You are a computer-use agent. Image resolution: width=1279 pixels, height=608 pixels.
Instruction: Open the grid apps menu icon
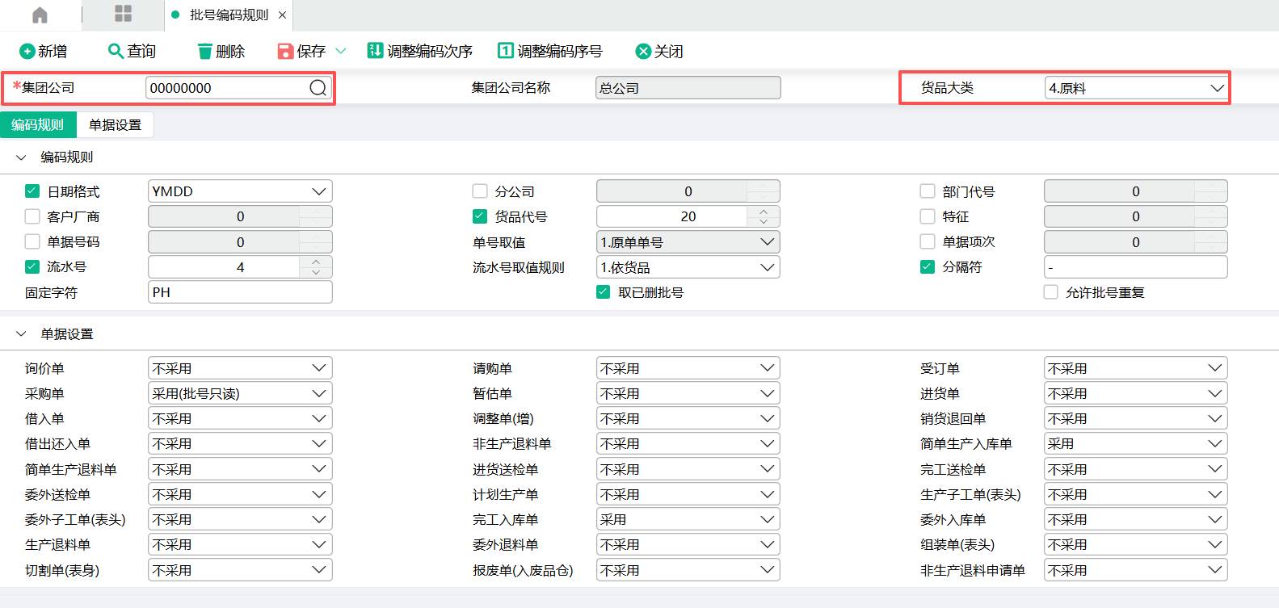(123, 14)
